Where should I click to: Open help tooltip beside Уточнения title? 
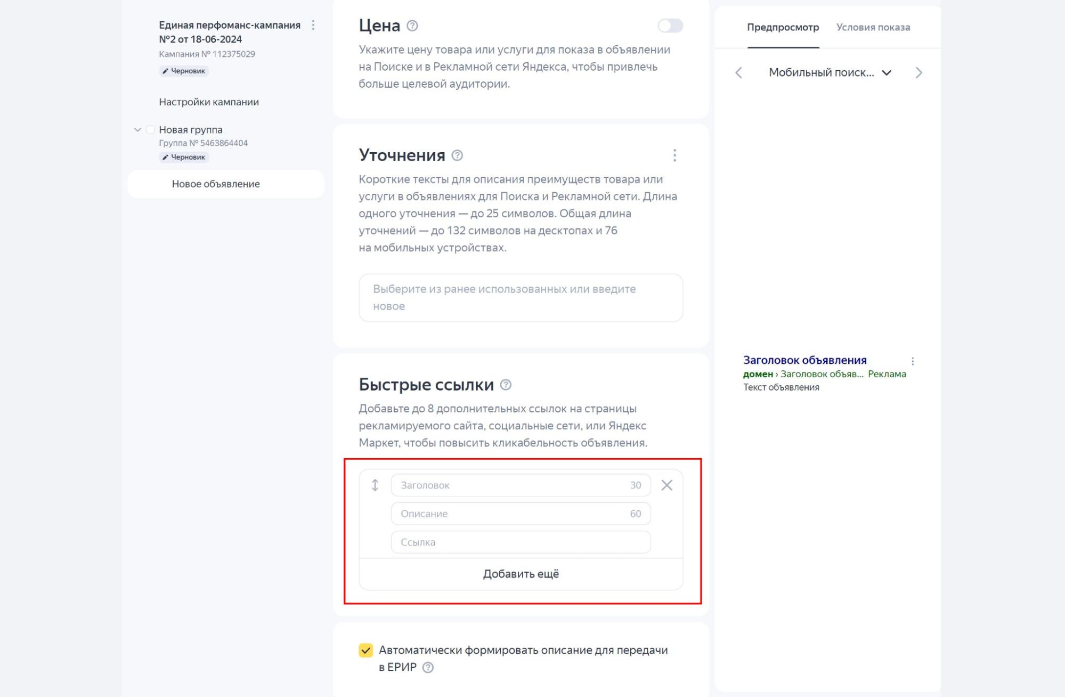tap(457, 156)
